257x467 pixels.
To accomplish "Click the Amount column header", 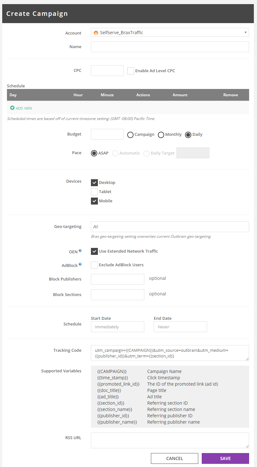I will click(x=180, y=95).
